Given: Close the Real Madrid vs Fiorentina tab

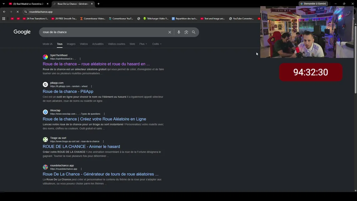Looking at the screenshot, I should pos(48,4).
